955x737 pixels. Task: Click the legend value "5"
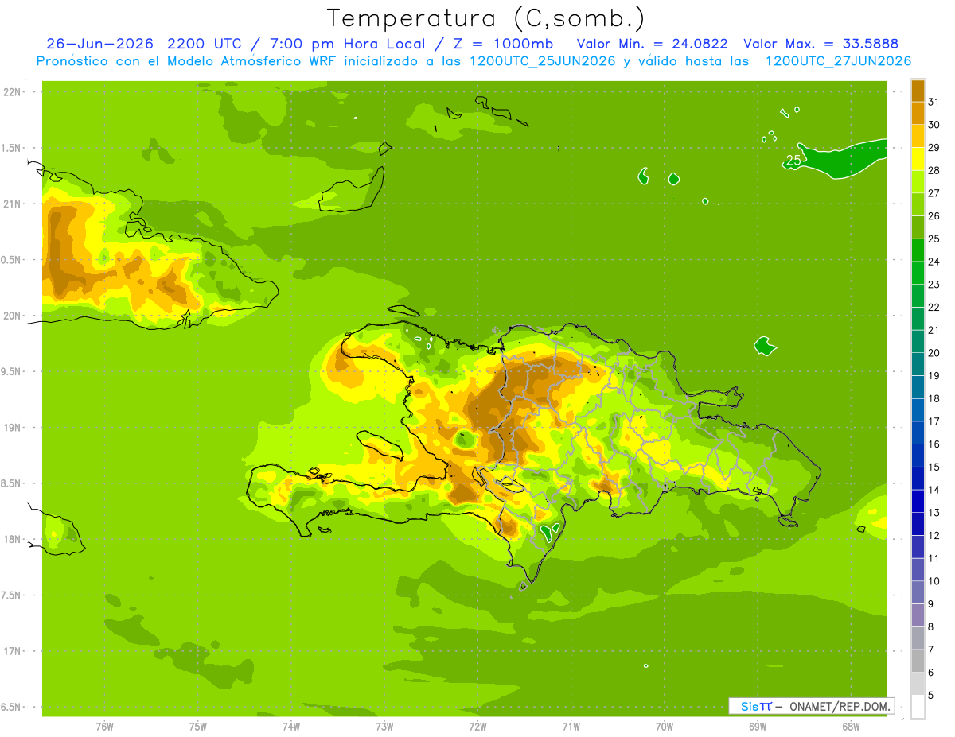(x=931, y=696)
